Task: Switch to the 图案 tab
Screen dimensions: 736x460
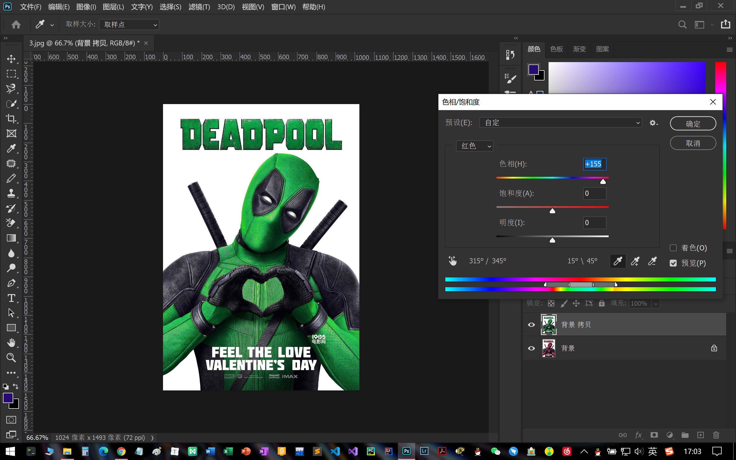Action: click(x=602, y=49)
